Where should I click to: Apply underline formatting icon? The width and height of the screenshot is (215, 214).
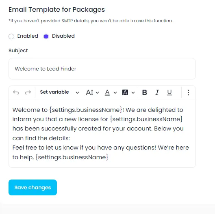coord(169,92)
